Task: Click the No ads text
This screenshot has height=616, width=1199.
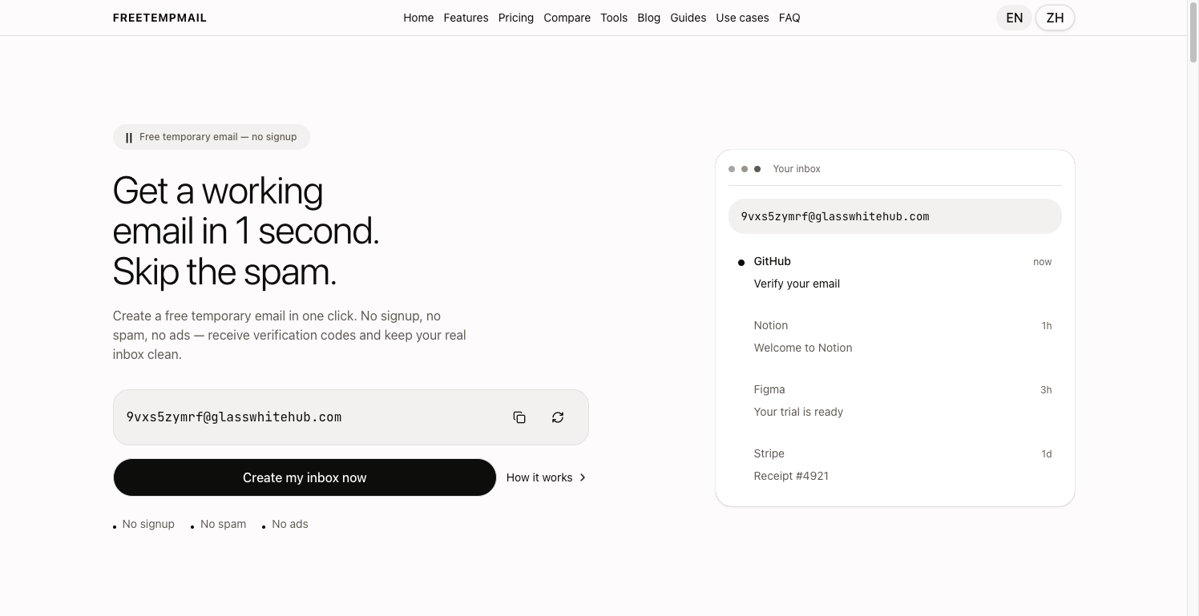Action: 290,524
